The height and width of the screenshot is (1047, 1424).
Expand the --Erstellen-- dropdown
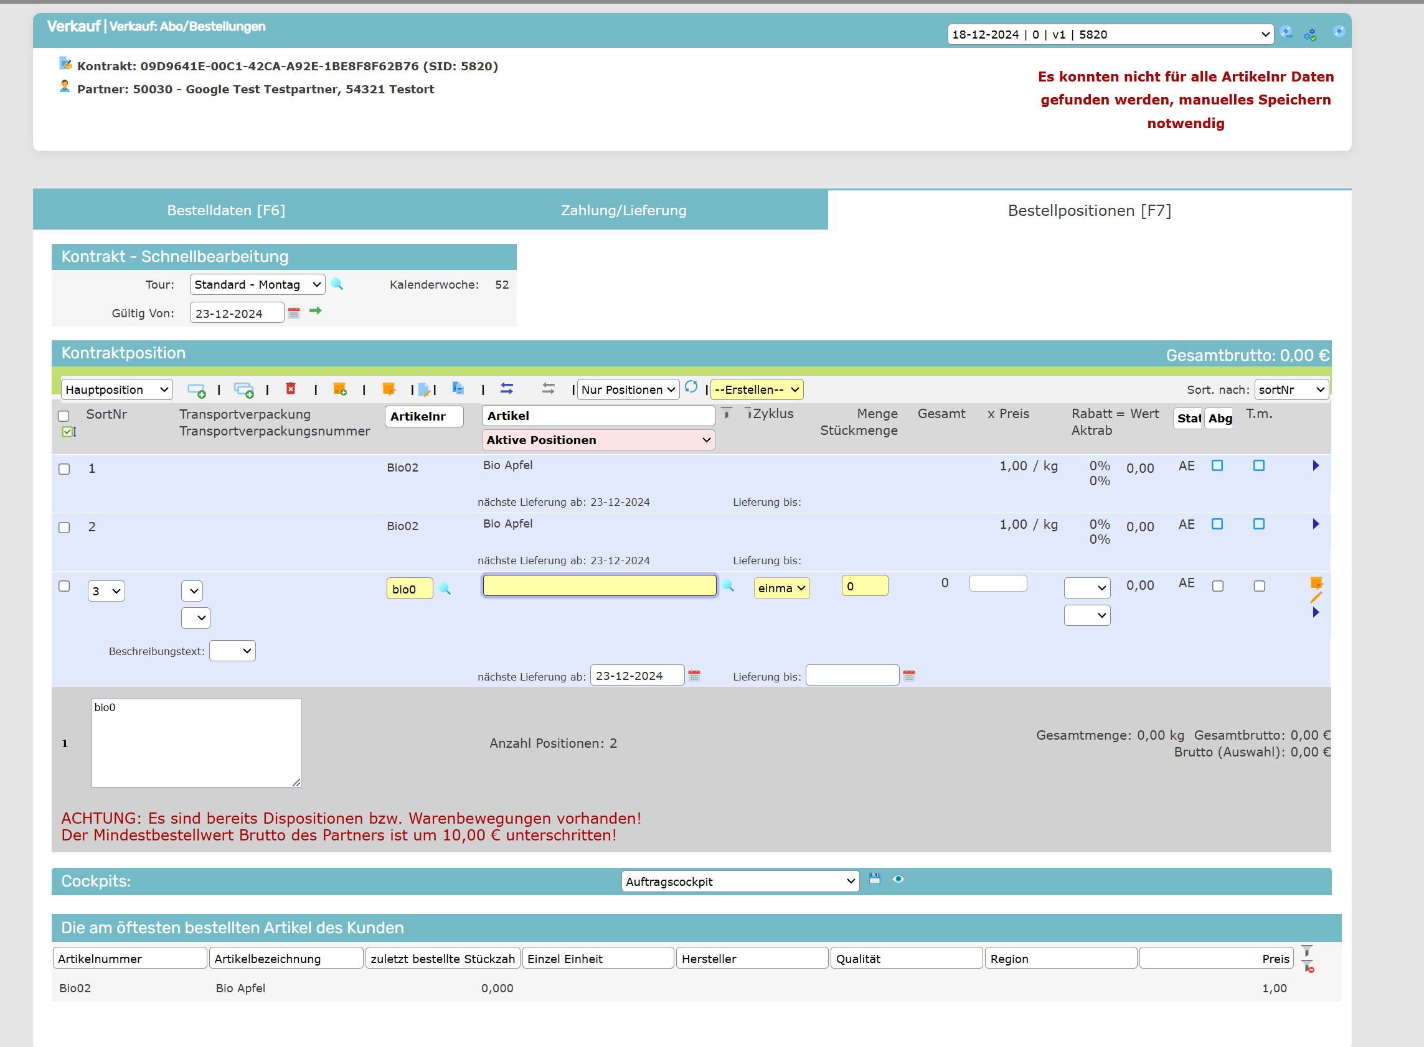click(x=756, y=389)
